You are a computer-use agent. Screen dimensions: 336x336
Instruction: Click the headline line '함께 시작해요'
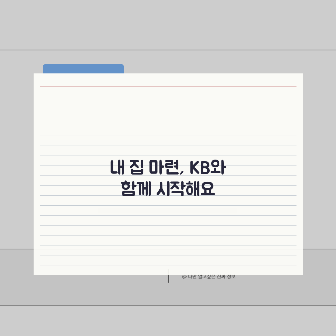168,189
